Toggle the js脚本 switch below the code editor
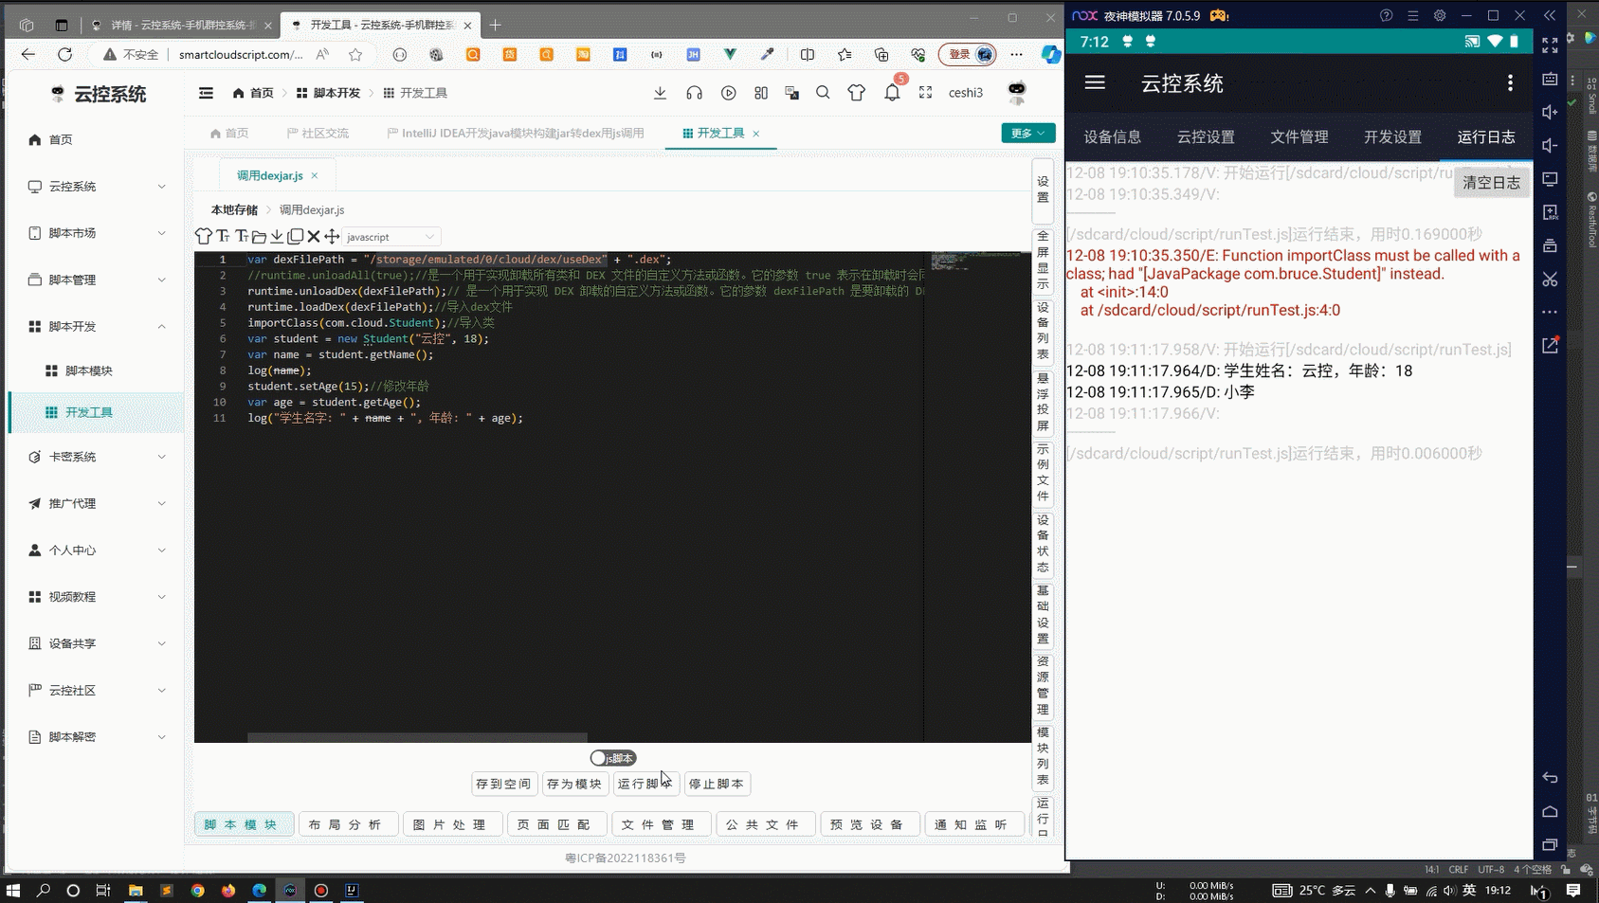1599x903 pixels. point(613,757)
